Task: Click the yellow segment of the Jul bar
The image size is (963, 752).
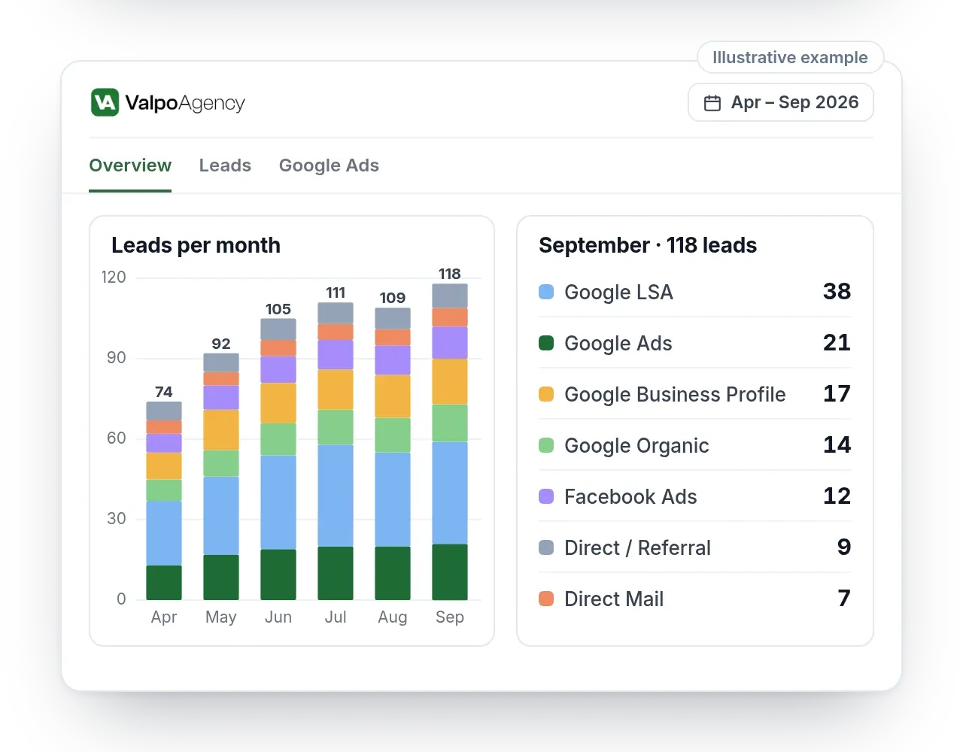Action: click(336, 390)
